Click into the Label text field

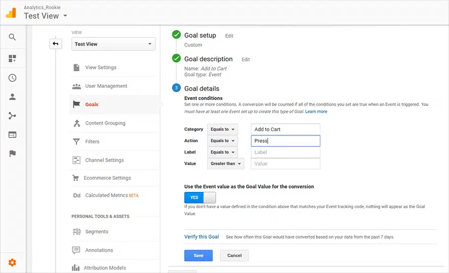point(285,152)
